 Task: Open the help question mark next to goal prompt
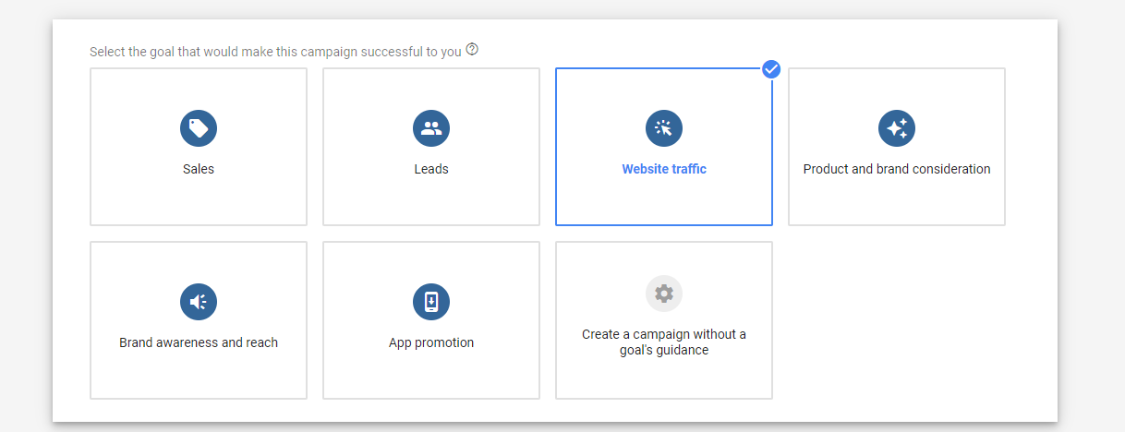click(472, 50)
